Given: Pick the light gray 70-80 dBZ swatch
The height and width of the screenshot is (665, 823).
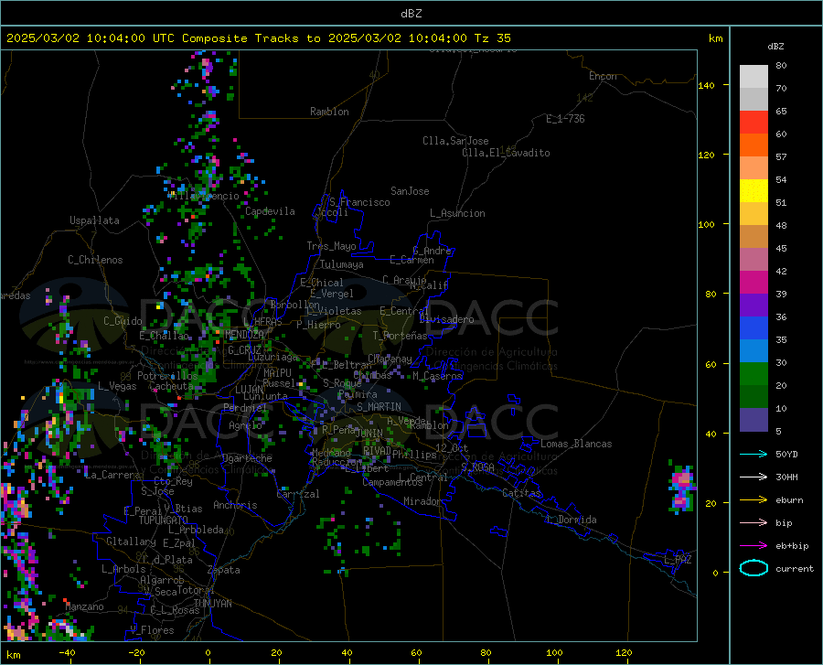Looking at the screenshot, I should 754,77.
